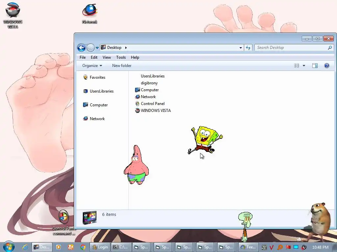
Task: Click the blue monitor tray icon
Action: (296, 247)
